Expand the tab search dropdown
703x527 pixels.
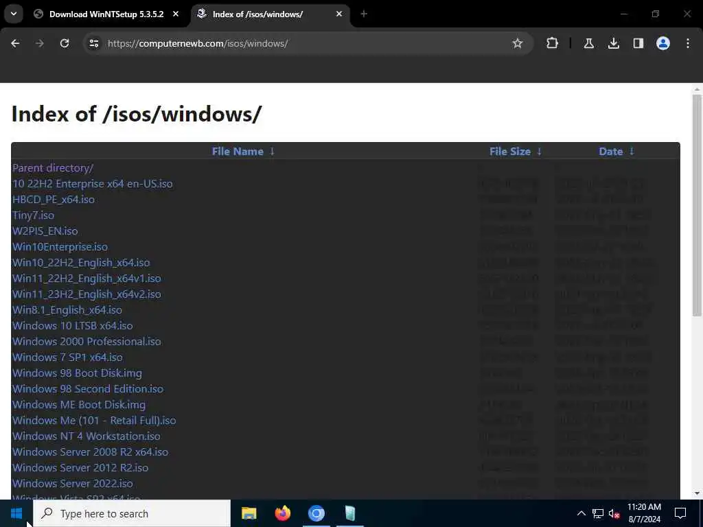click(14, 14)
